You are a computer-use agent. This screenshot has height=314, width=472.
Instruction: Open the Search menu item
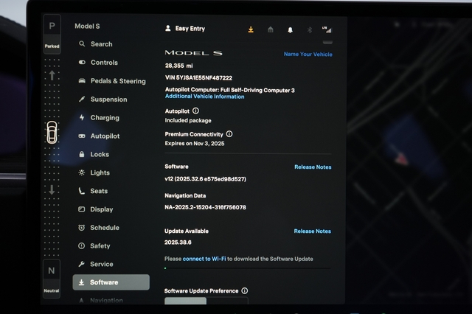(x=96, y=44)
